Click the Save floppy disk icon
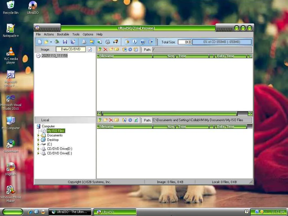Viewport: 288px width, 216px height. click(x=65, y=42)
